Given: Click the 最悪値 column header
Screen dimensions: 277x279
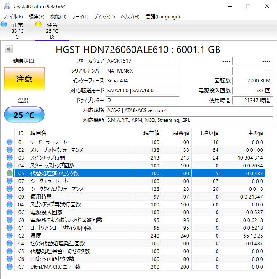Looking at the screenshot, I should pyautogui.click(x=176, y=133).
